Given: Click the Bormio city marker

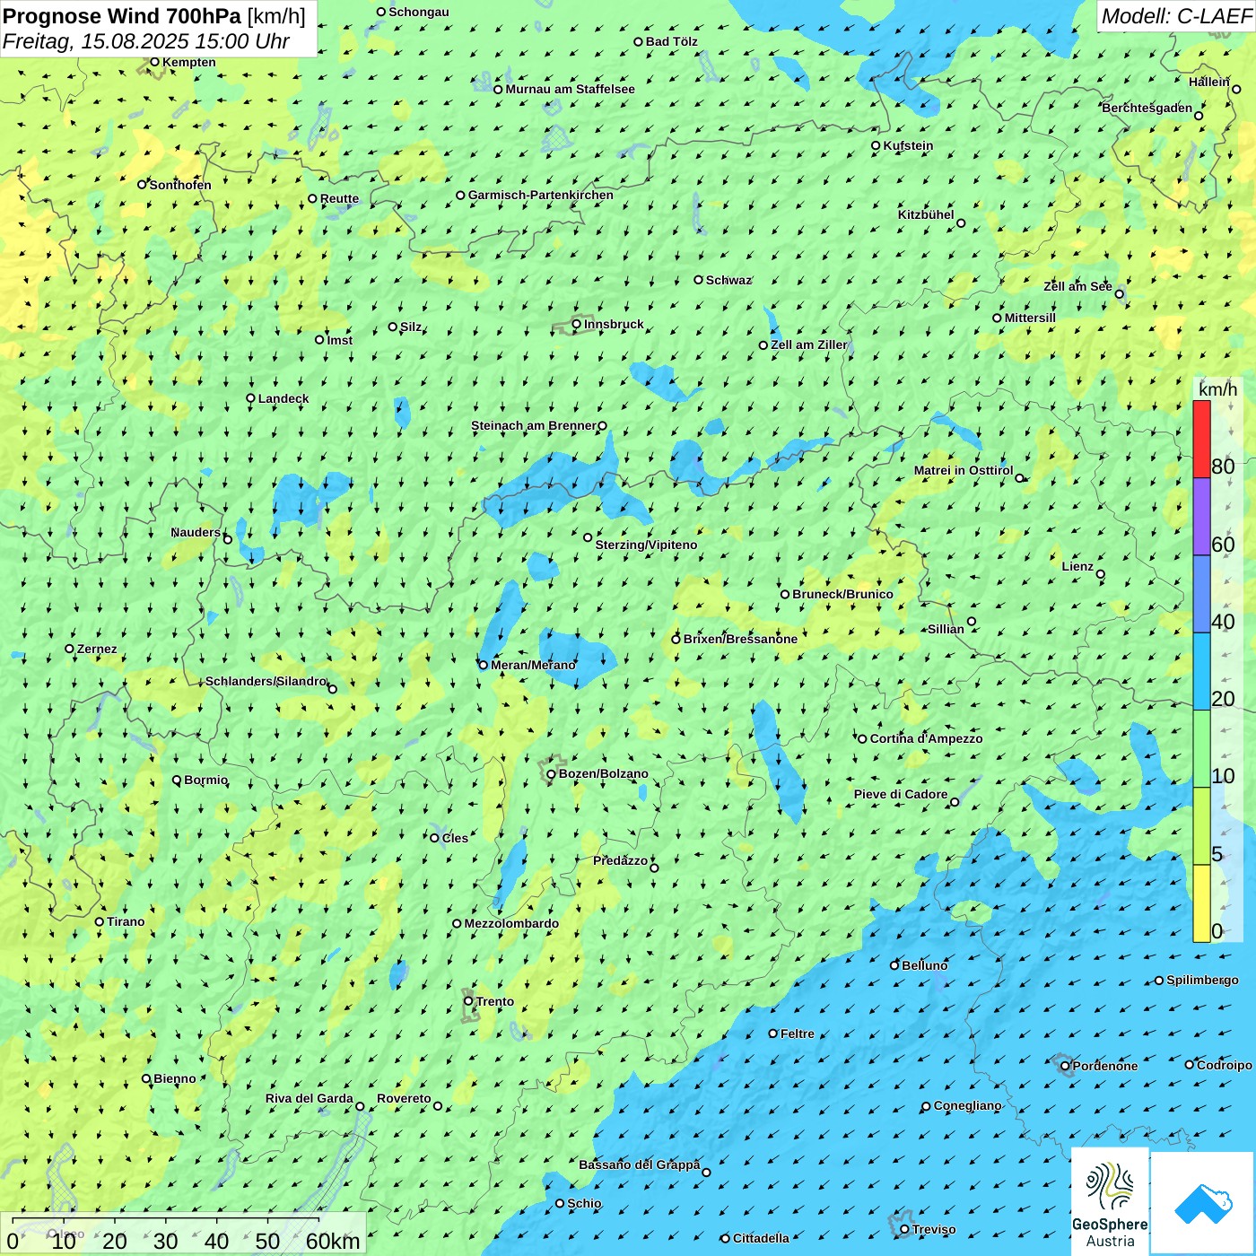Looking at the screenshot, I should click(x=177, y=781).
